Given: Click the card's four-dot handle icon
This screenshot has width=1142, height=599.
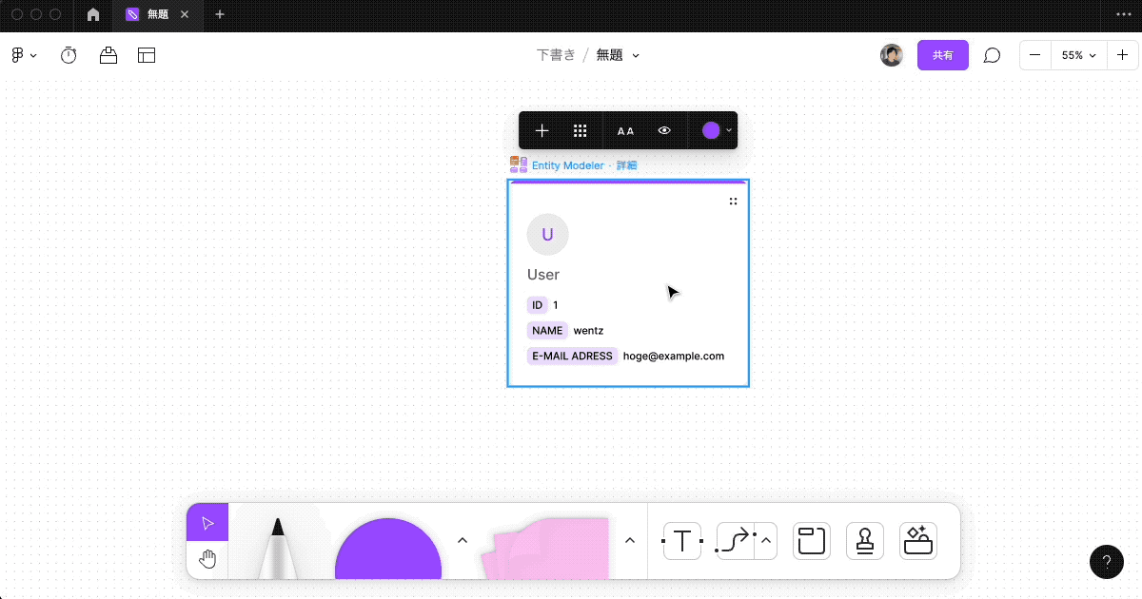Looking at the screenshot, I should [733, 202].
